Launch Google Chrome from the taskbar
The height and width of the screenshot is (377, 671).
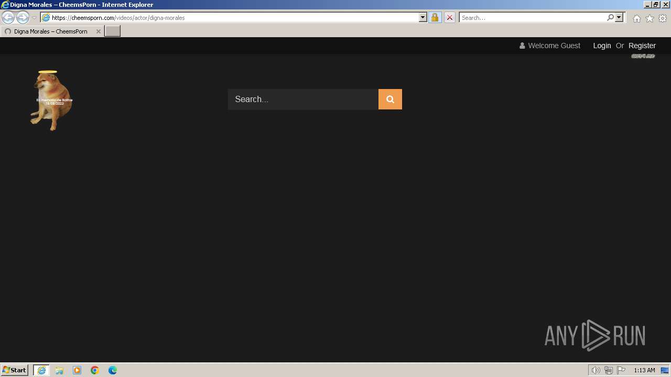tap(95, 370)
